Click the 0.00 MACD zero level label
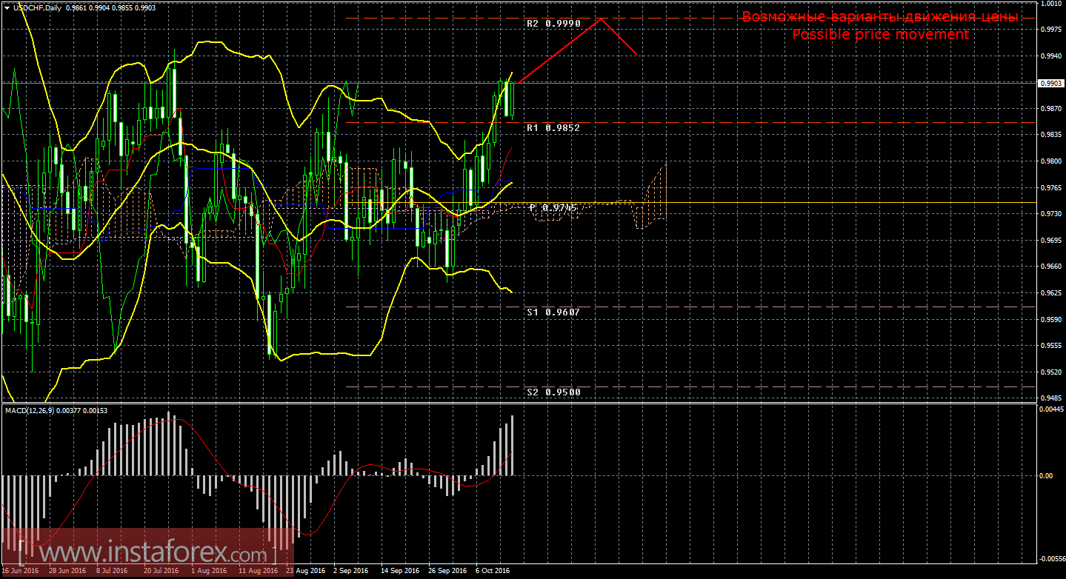 [x=1047, y=475]
